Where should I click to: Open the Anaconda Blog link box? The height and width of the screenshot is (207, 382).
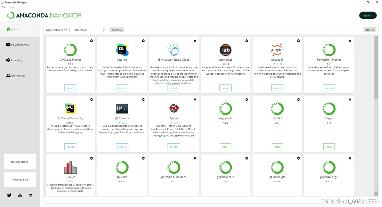pos(20,179)
